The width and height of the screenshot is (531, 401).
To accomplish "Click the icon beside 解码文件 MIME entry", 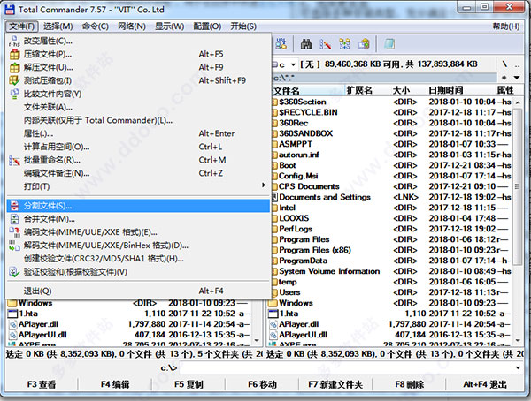I will (14, 246).
